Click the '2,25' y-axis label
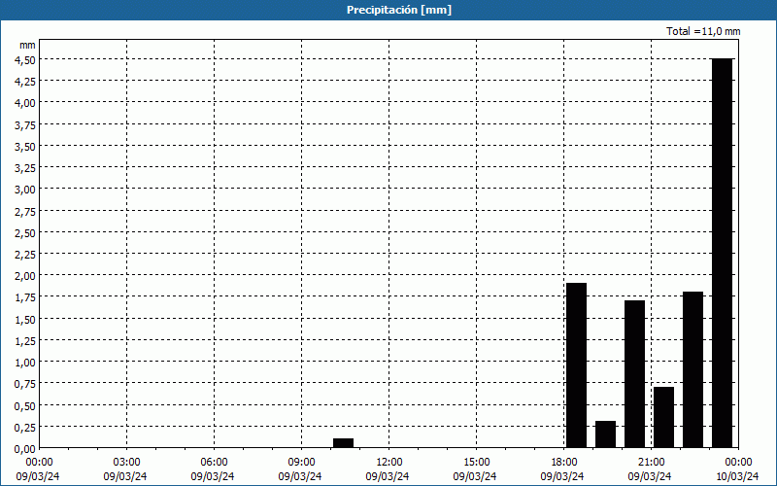The width and height of the screenshot is (777, 486). (25, 255)
